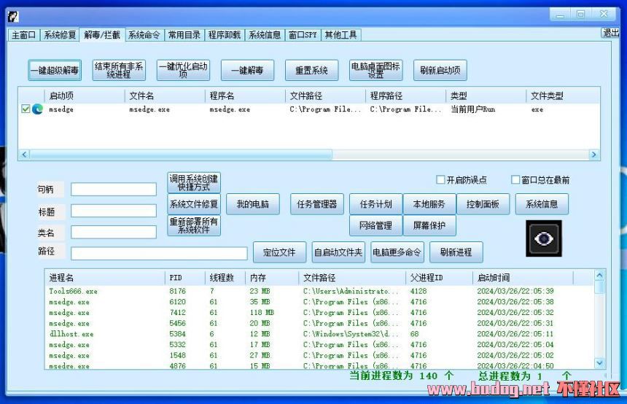Screen dimensions: 627x404
Task: Sort processes by the 内存 column header
Action: (258, 278)
